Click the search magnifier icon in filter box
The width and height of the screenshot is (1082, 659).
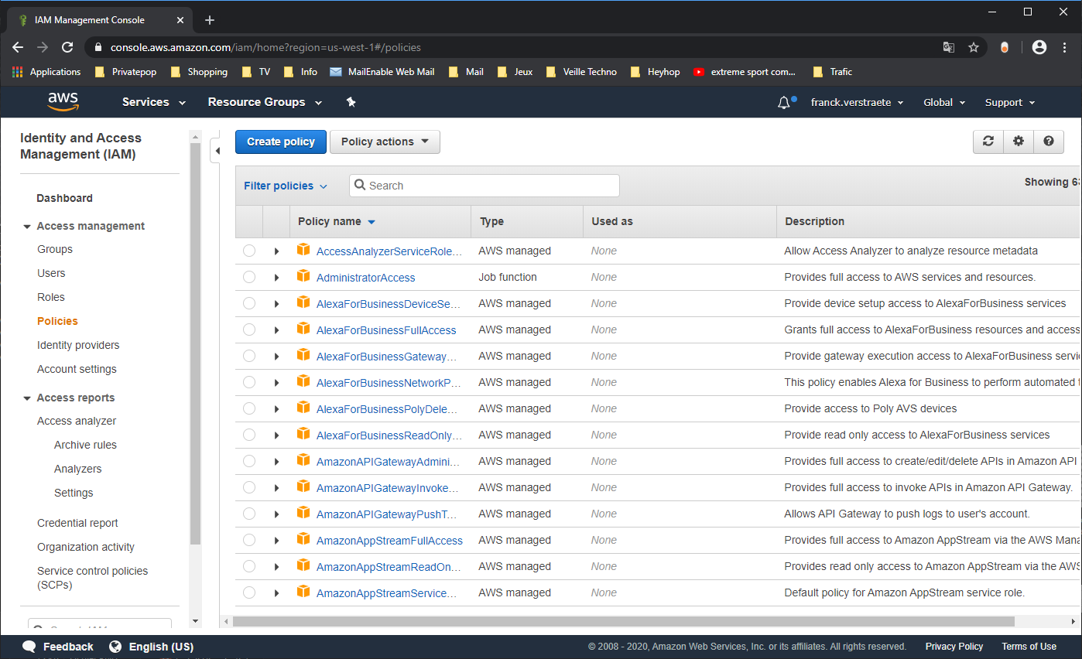click(360, 186)
